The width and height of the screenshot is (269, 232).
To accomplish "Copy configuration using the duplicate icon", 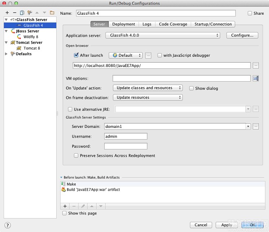I will point(22,13).
